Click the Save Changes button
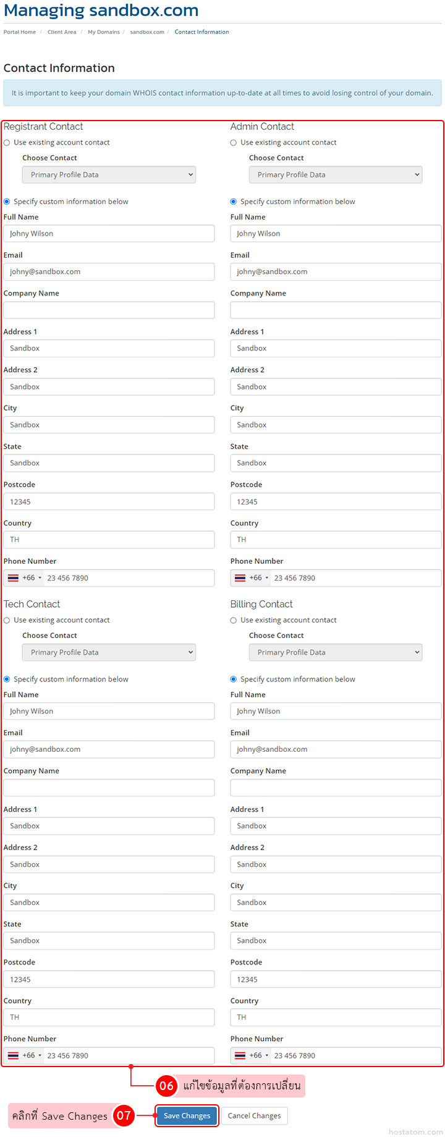This screenshot has height=1137, width=445. tap(187, 1115)
